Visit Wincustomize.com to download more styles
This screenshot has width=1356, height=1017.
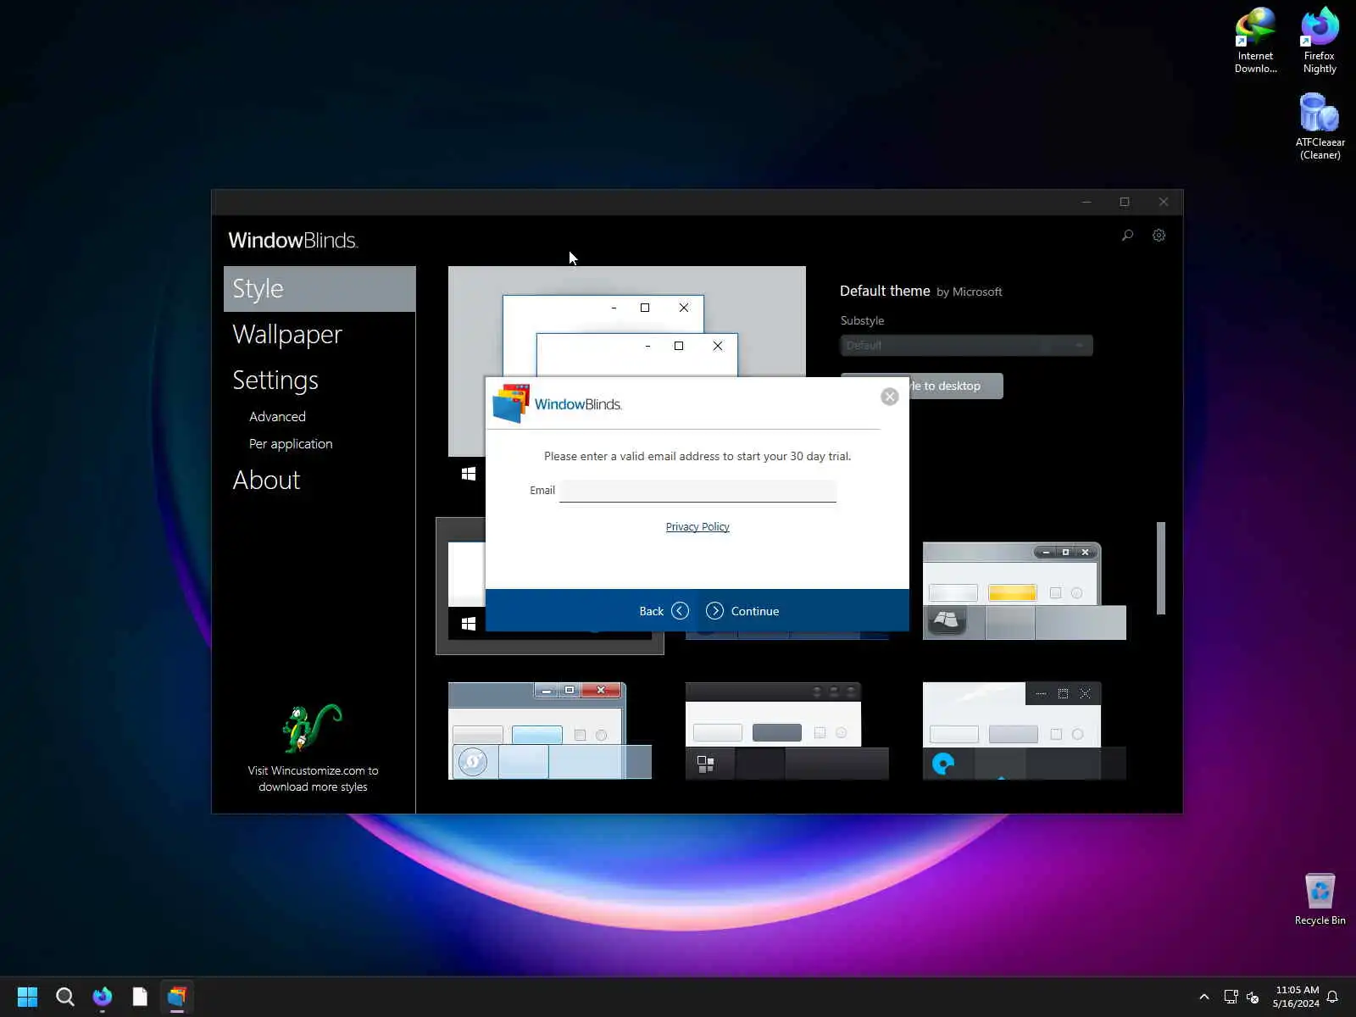click(x=313, y=779)
